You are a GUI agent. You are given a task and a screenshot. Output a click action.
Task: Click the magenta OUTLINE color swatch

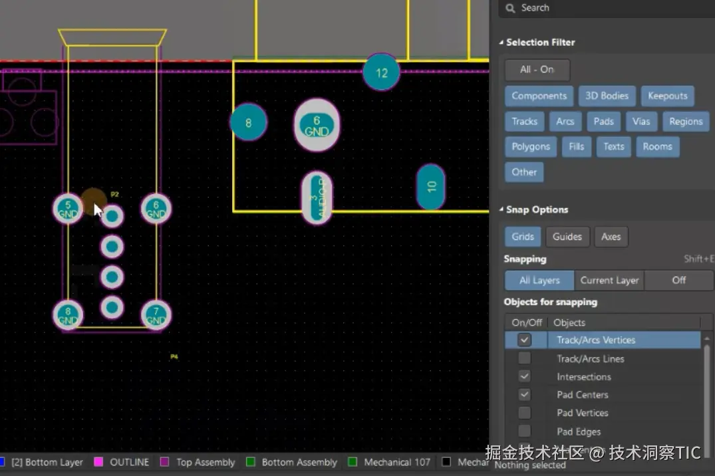click(98, 462)
